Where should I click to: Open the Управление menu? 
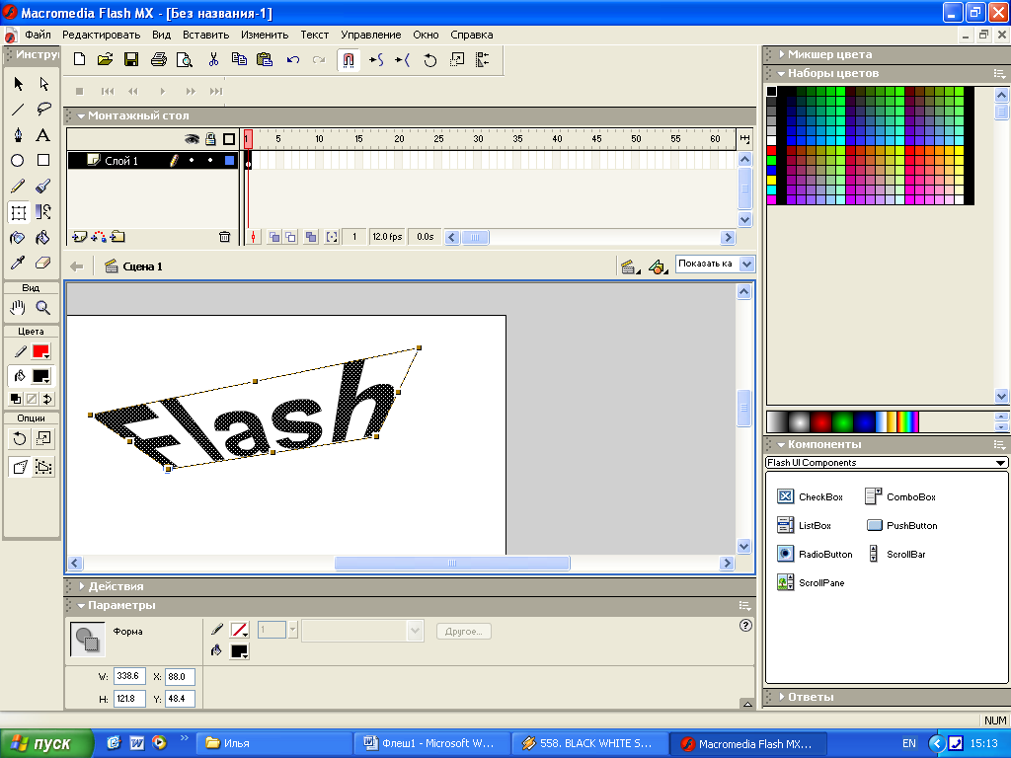(x=371, y=35)
